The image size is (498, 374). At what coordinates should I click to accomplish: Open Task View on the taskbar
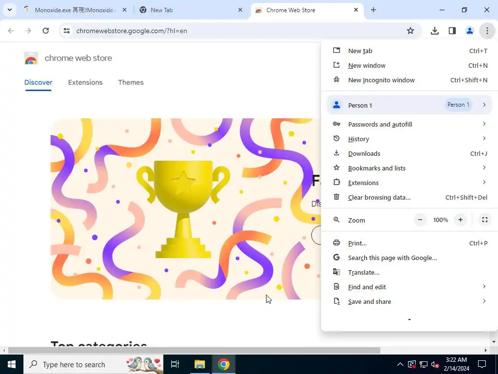pos(175,364)
